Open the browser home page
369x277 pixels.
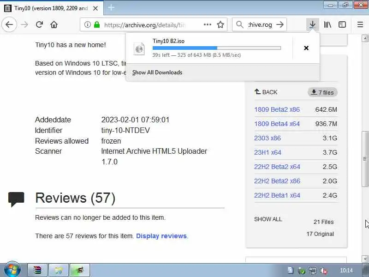click(x=54, y=24)
